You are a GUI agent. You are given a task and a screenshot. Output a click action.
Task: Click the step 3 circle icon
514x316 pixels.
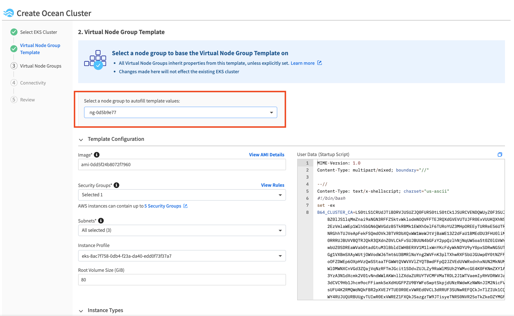tap(14, 66)
